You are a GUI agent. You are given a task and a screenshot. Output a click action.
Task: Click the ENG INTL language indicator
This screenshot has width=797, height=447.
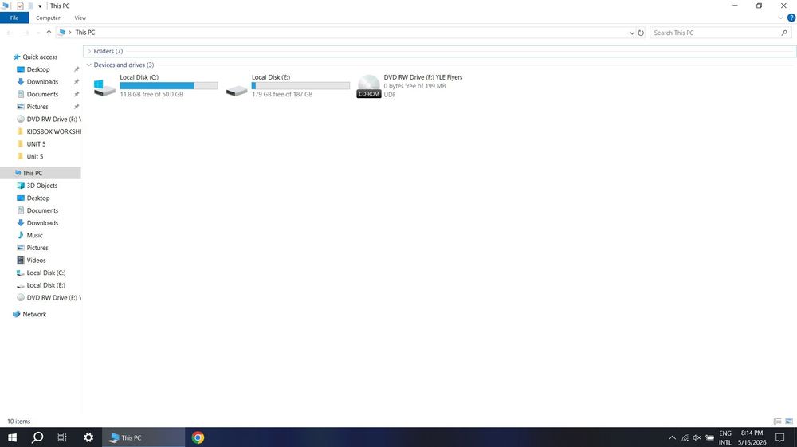725,438
